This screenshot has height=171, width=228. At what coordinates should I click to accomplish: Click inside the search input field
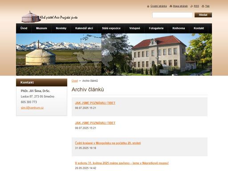[x=172, y=15]
